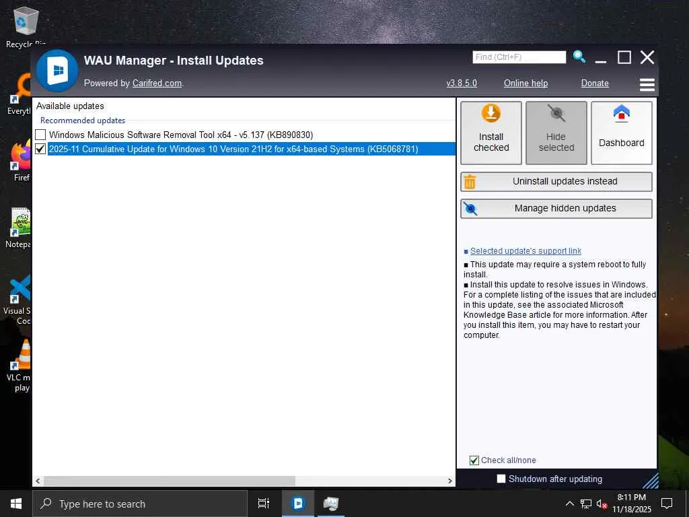Click the Recommended updates group header
This screenshot has height=517, width=689.
click(x=83, y=120)
